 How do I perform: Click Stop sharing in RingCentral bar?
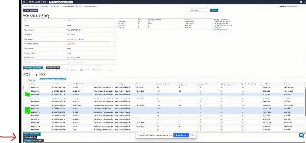click(x=181, y=135)
